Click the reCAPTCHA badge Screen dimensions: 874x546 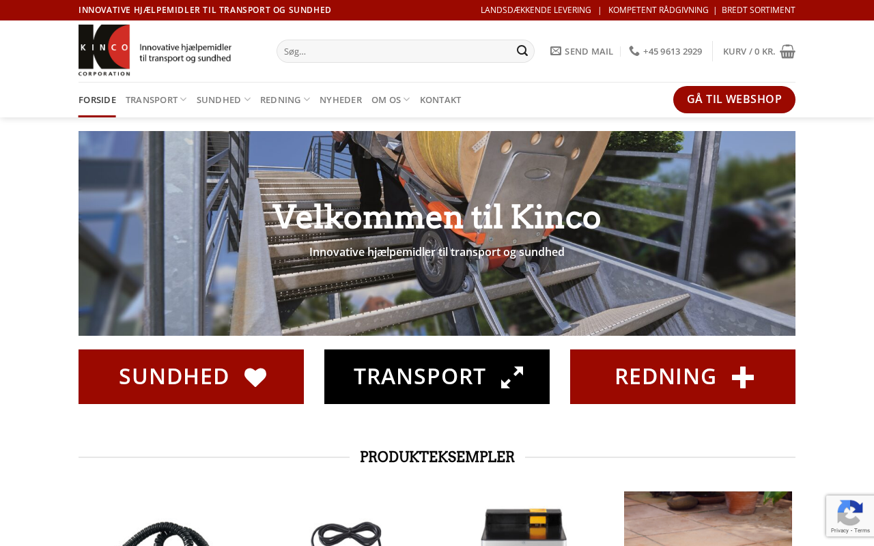[850, 516]
